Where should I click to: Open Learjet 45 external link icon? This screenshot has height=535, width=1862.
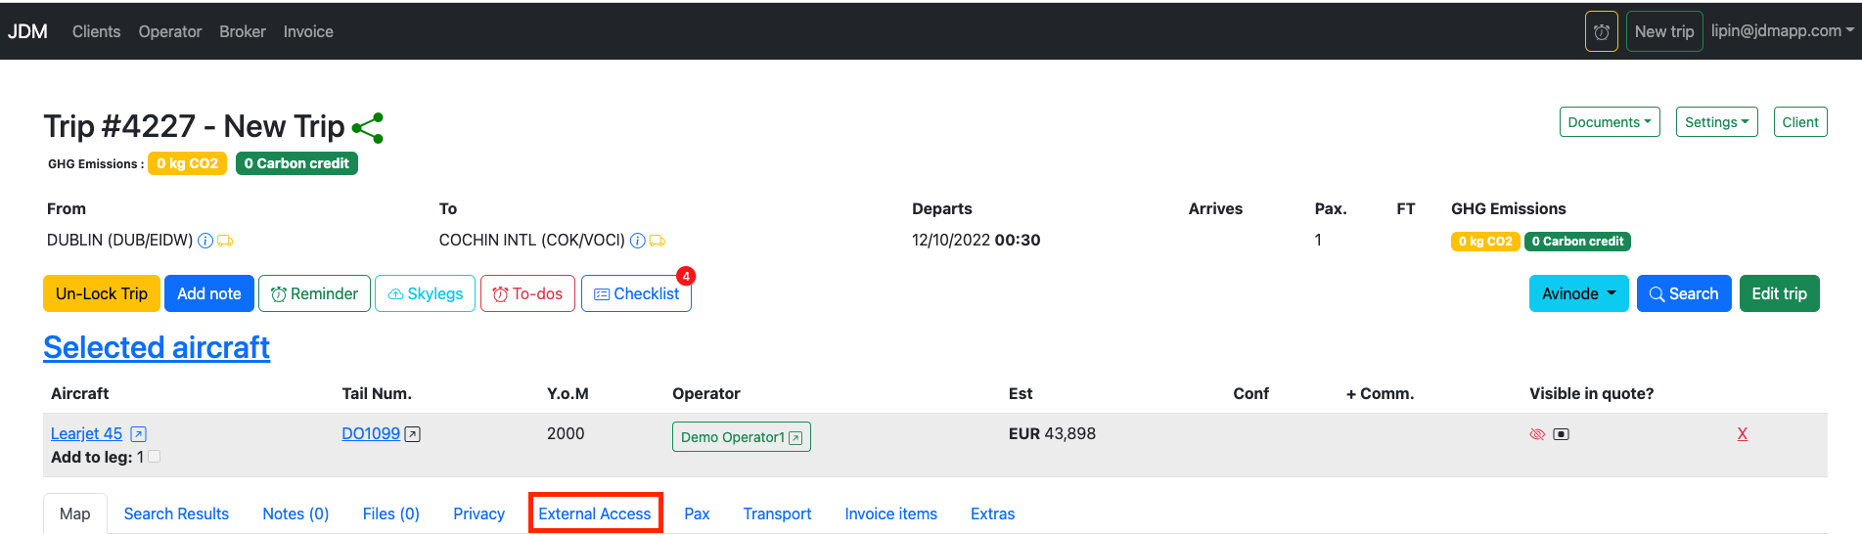coord(139,434)
